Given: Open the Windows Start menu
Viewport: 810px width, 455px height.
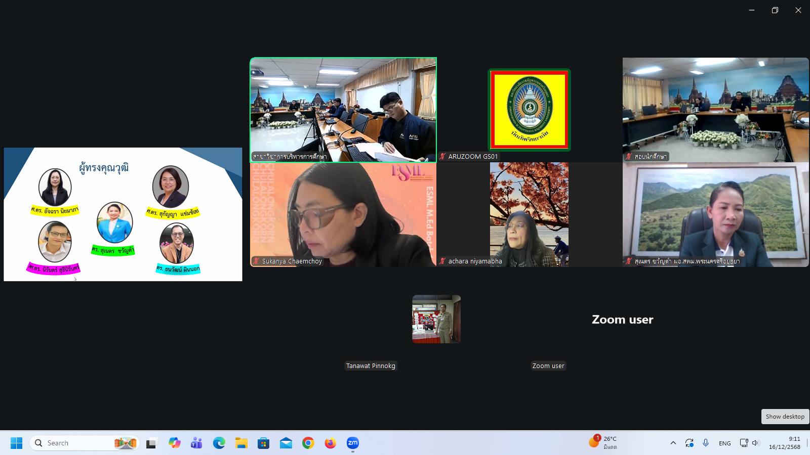Looking at the screenshot, I should click(x=16, y=443).
